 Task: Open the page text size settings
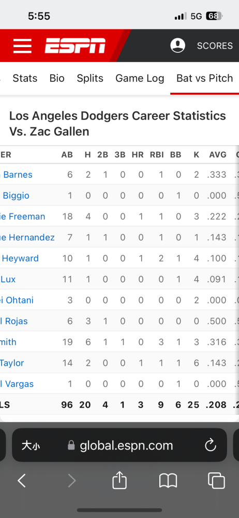click(31, 445)
